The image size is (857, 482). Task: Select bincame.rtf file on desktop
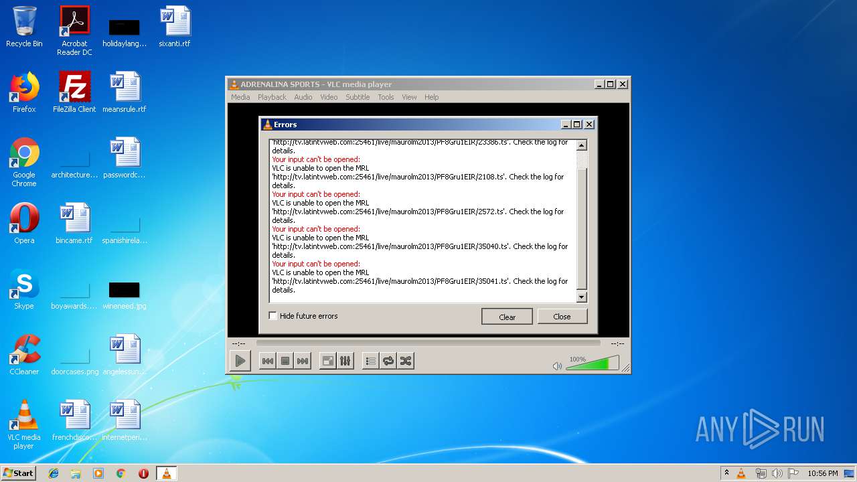coord(74,224)
